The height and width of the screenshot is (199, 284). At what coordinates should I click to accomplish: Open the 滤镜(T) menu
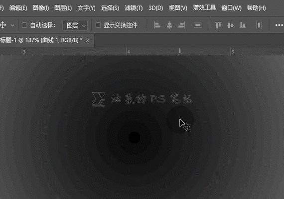[134, 8]
